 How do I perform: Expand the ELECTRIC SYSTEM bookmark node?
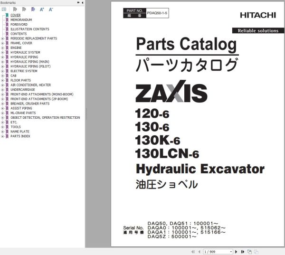pyautogui.click(x=2, y=71)
